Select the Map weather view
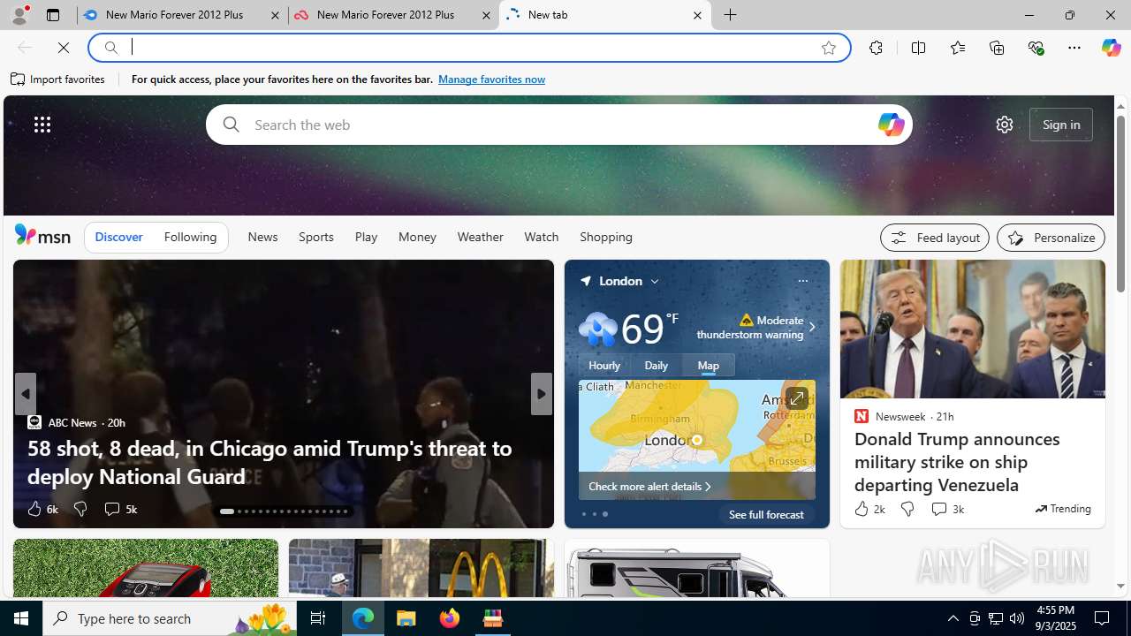This screenshot has width=1131, height=636. (x=708, y=365)
